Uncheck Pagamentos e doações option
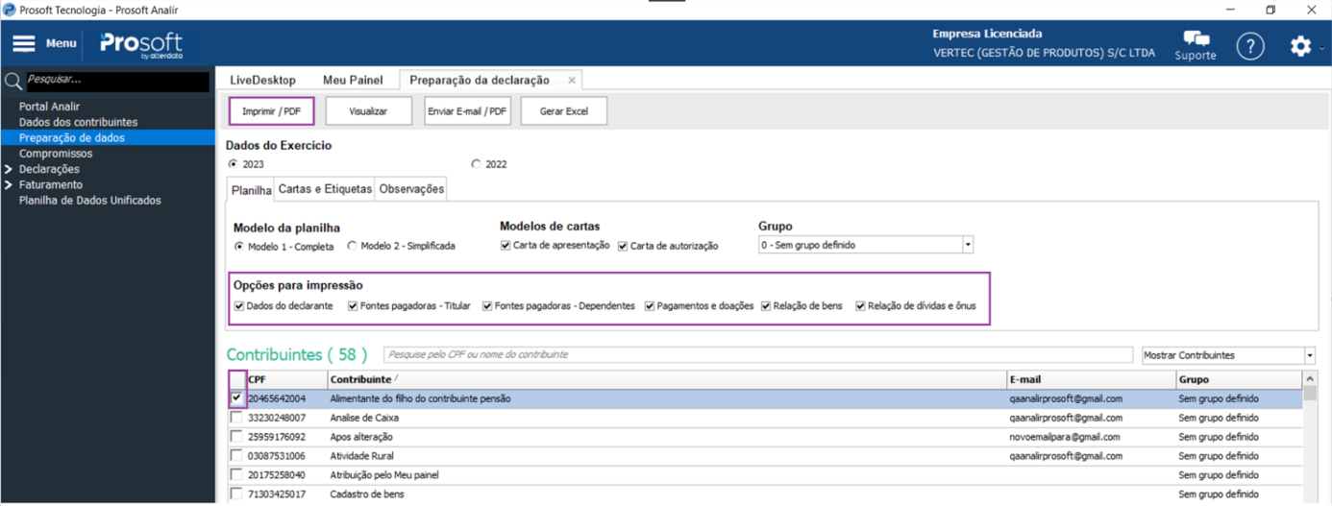 click(x=650, y=306)
